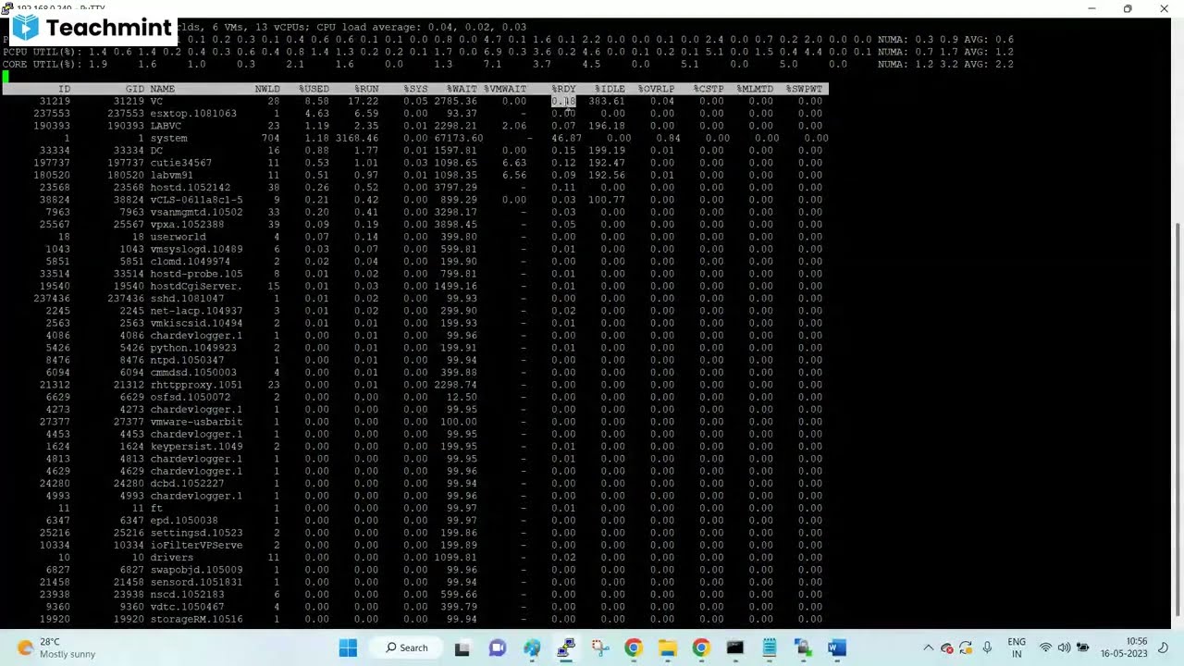The height and width of the screenshot is (666, 1184).
Task: Select the vpxa.1052388 row name
Action: pyautogui.click(x=187, y=225)
